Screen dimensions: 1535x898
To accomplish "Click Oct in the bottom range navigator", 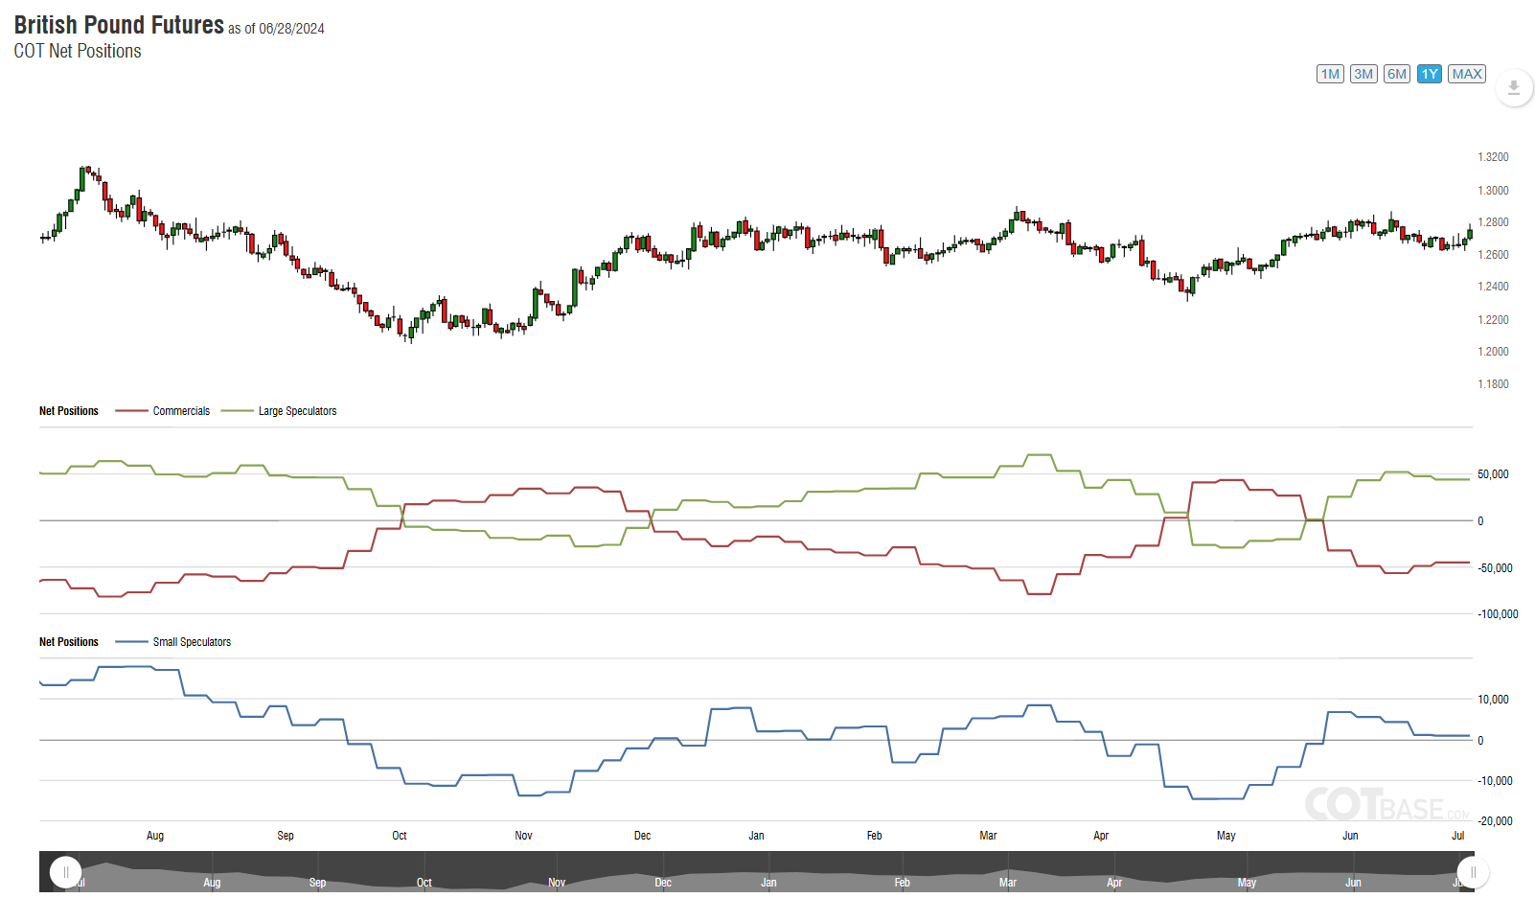I will (x=424, y=883).
